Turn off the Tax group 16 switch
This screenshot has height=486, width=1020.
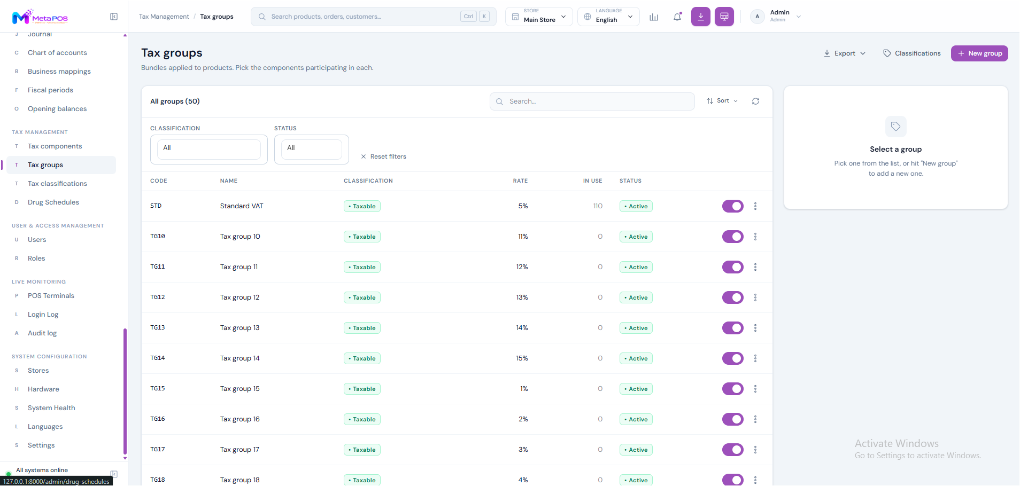coord(733,419)
